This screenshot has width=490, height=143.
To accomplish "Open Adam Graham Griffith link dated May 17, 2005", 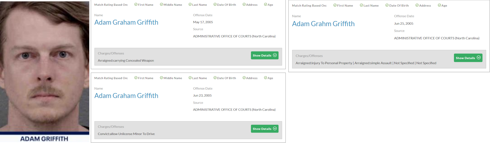I will 126,22.
